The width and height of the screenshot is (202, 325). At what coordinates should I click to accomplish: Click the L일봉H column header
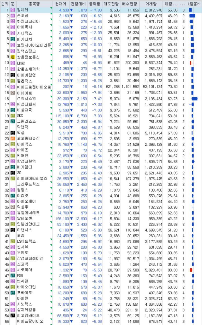point(194,4)
